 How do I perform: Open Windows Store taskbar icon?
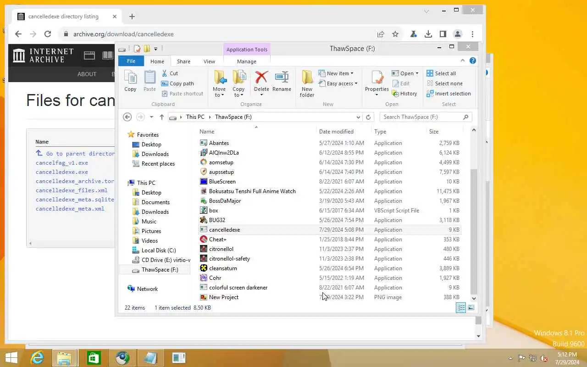(94, 358)
